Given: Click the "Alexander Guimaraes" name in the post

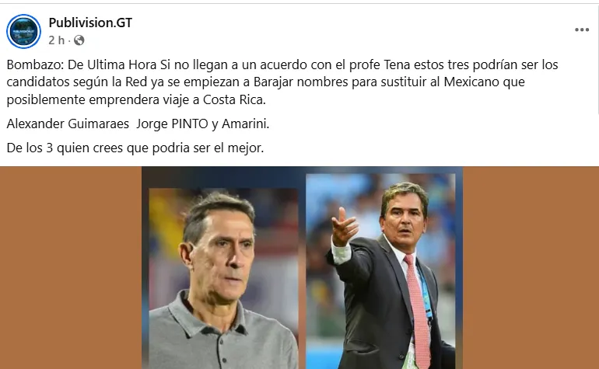Looking at the screenshot, I should (x=68, y=124).
